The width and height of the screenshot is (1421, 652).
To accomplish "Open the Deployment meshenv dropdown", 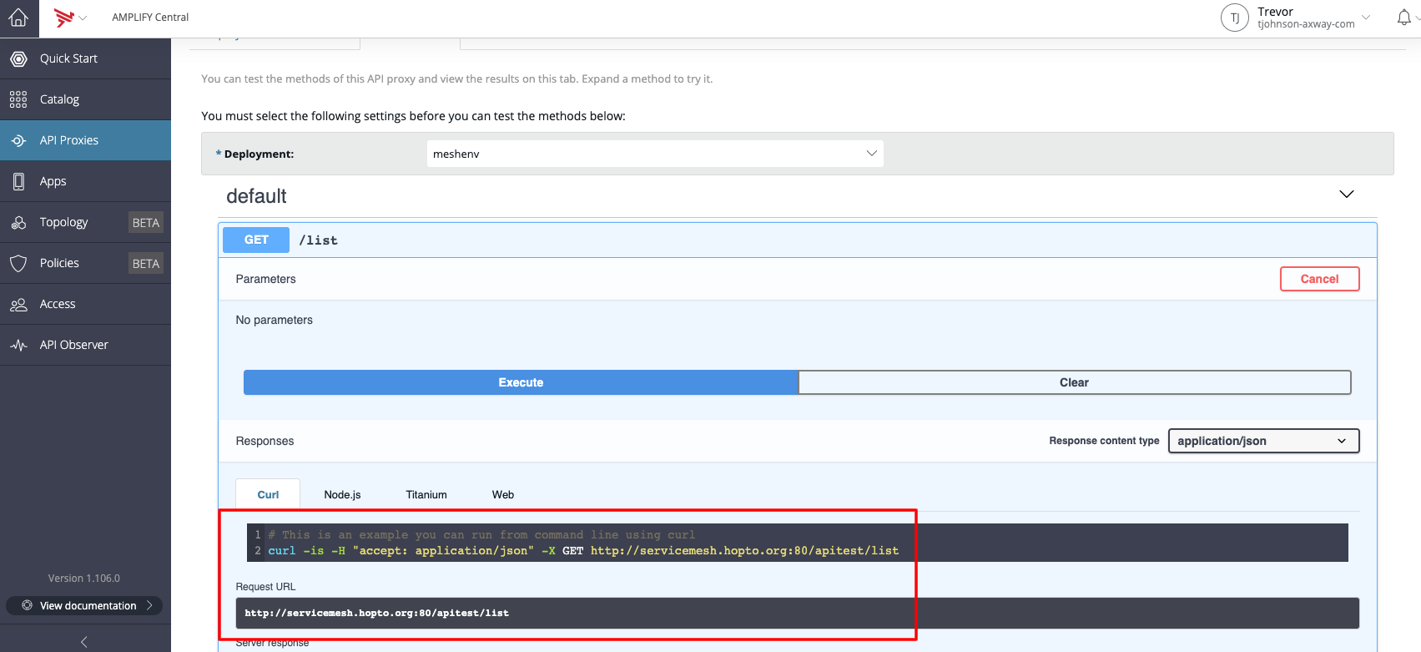I will pos(655,154).
